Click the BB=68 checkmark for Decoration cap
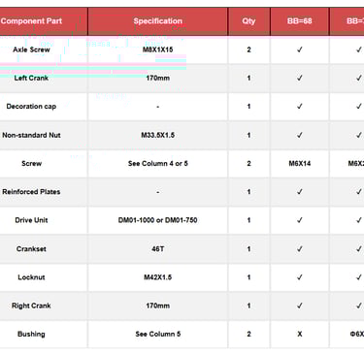This screenshot has width=364, height=355. pyautogui.click(x=300, y=107)
